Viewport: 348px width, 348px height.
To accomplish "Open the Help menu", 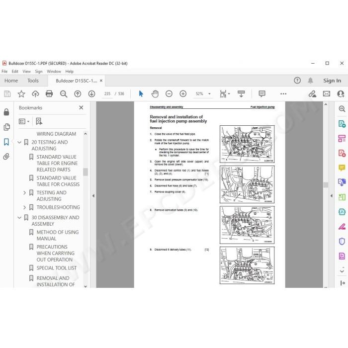I will (x=69, y=72).
